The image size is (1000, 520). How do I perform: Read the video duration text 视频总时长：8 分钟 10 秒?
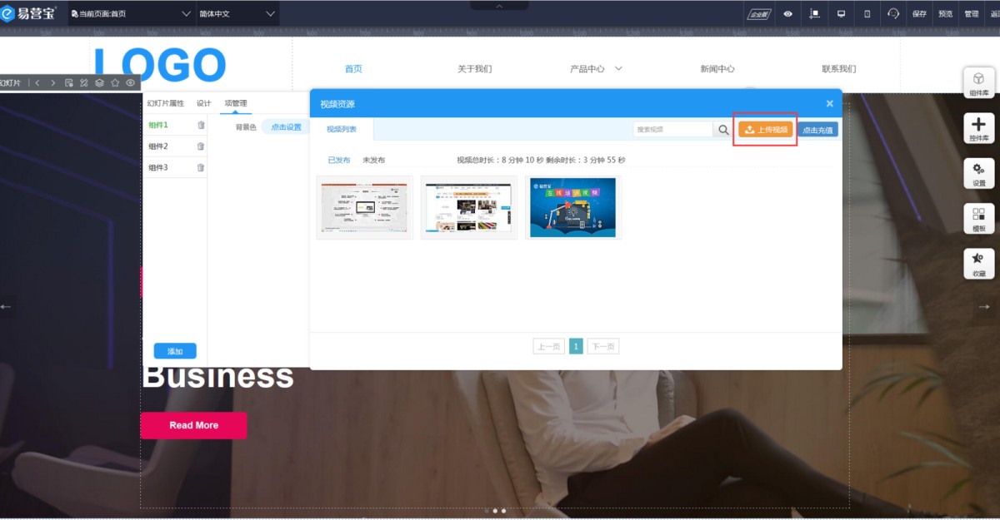pyautogui.click(x=500, y=160)
